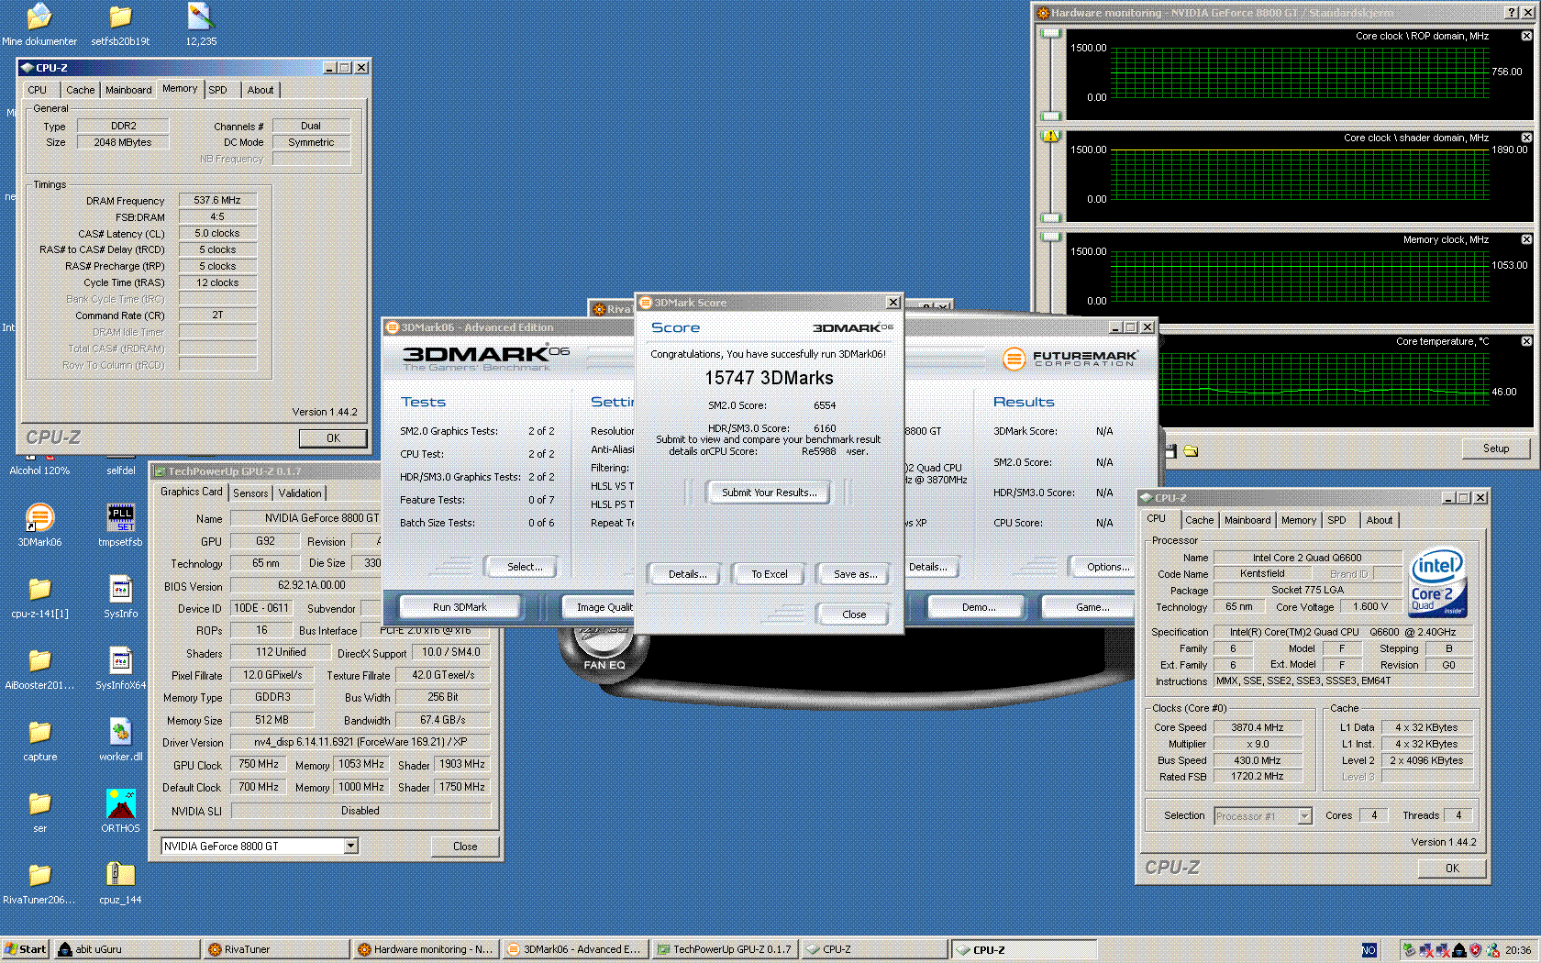Click upper limit slider of Memory clock graph

click(x=1051, y=238)
